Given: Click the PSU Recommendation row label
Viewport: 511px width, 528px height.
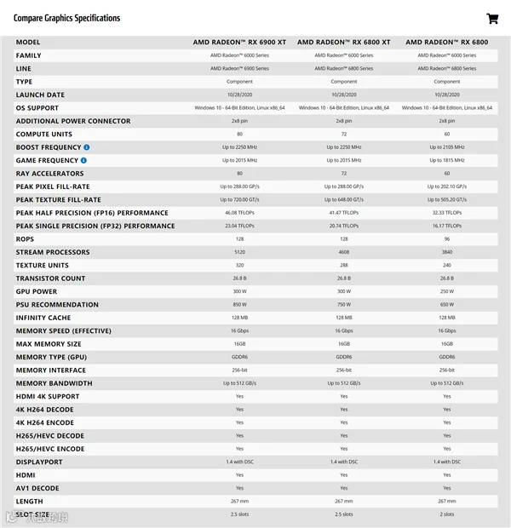Looking at the screenshot, I should (x=57, y=305).
